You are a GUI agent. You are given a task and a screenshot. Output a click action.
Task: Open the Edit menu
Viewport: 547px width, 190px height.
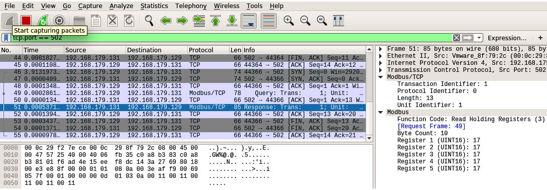click(x=28, y=6)
